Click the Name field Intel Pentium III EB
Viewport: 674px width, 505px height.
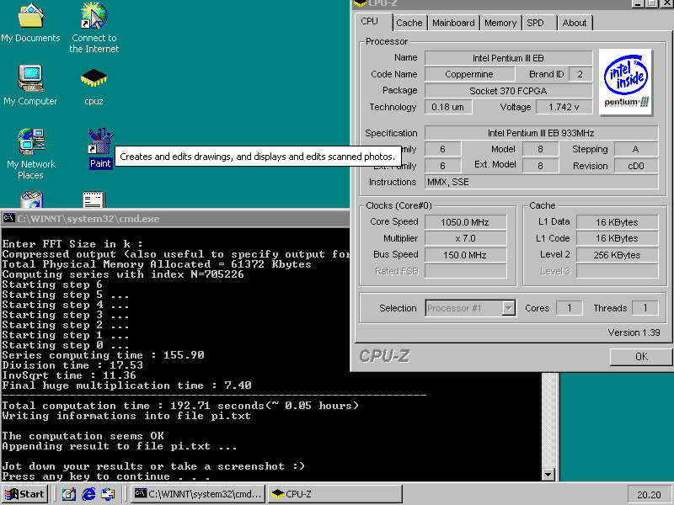[x=508, y=58]
